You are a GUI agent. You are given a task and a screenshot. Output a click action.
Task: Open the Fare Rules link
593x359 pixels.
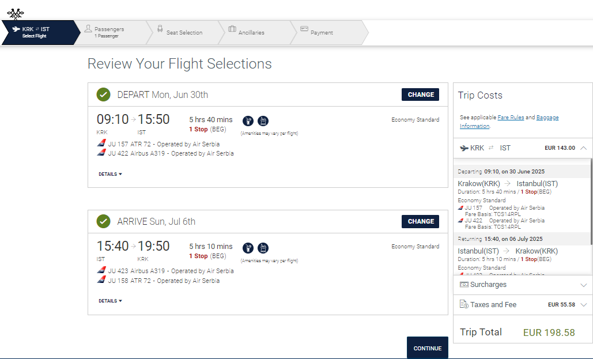tap(511, 118)
